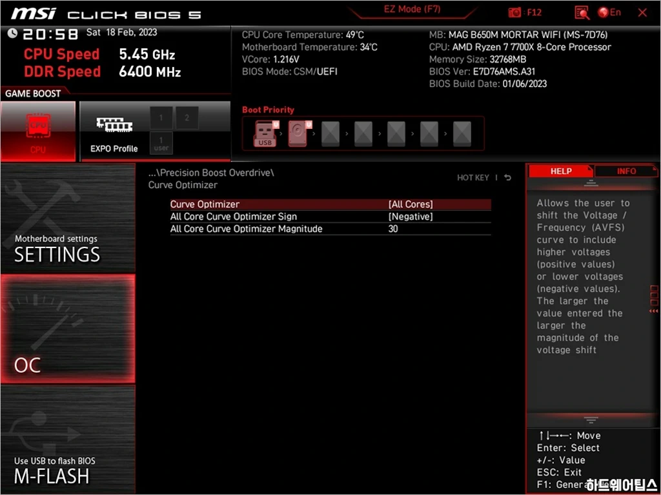This screenshot has height=495, width=661.
Task: Click the fifth boot priority slot
Action: tap(396, 134)
